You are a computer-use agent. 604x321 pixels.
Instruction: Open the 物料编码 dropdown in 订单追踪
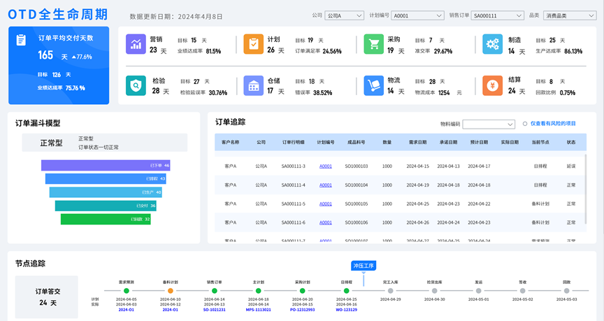pyautogui.click(x=489, y=124)
